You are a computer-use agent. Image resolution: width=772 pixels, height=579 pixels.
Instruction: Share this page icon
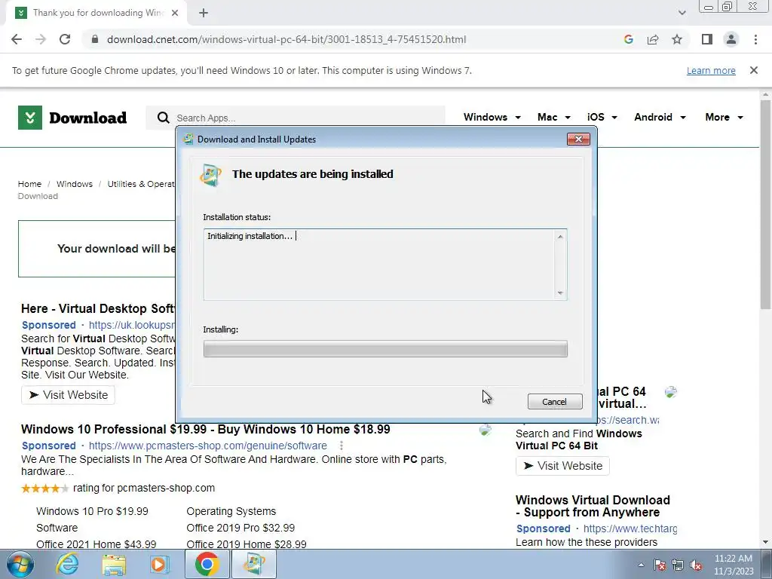653,39
